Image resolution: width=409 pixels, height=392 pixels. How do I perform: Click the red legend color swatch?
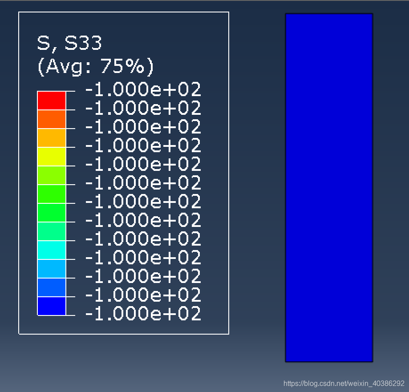click(x=52, y=101)
